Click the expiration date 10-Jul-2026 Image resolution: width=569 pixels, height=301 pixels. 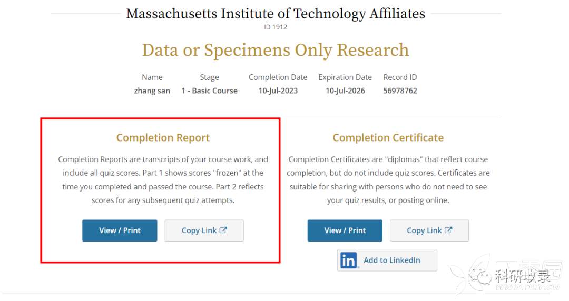click(x=345, y=91)
